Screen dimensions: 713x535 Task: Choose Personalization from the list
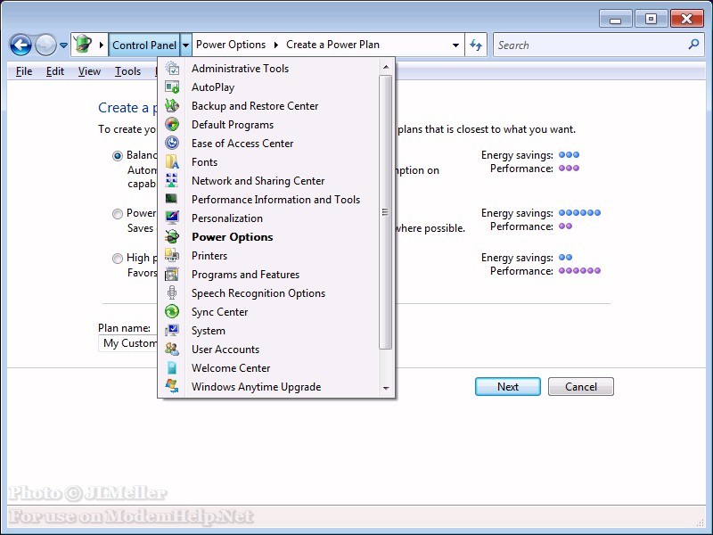point(227,218)
